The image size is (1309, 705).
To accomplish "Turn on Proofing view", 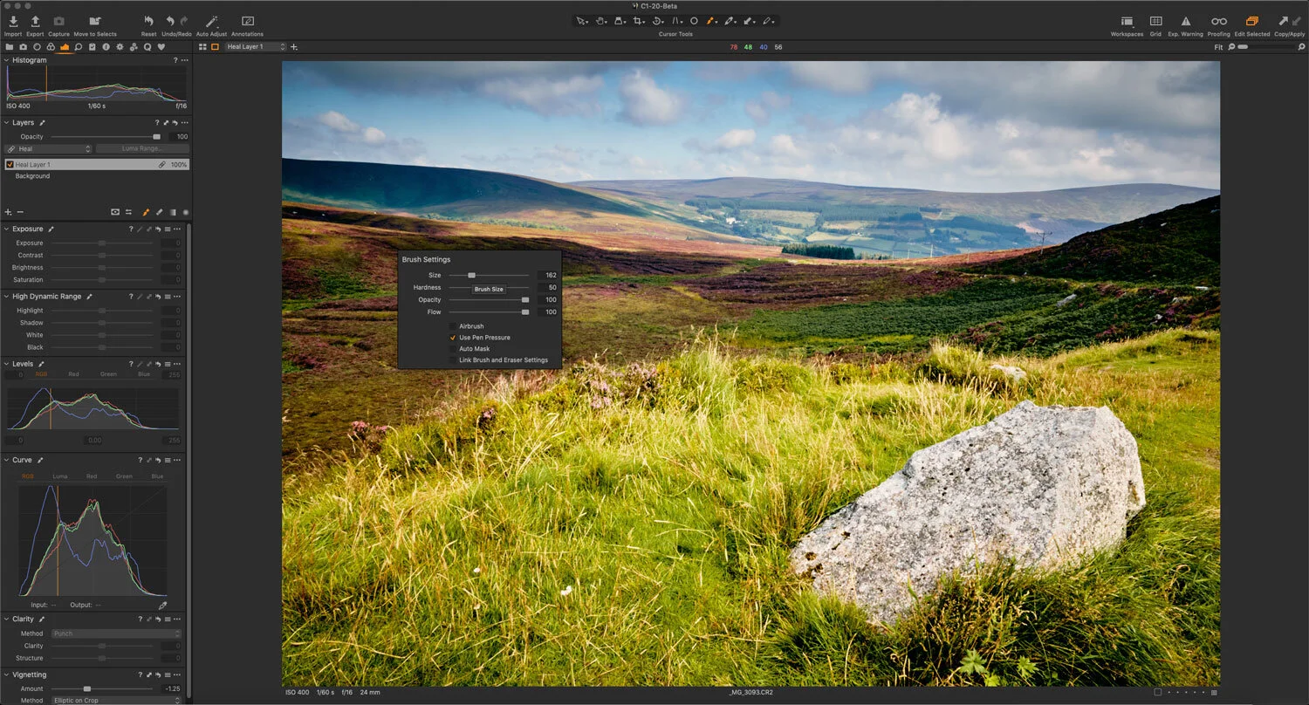I will (x=1218, y=21).
